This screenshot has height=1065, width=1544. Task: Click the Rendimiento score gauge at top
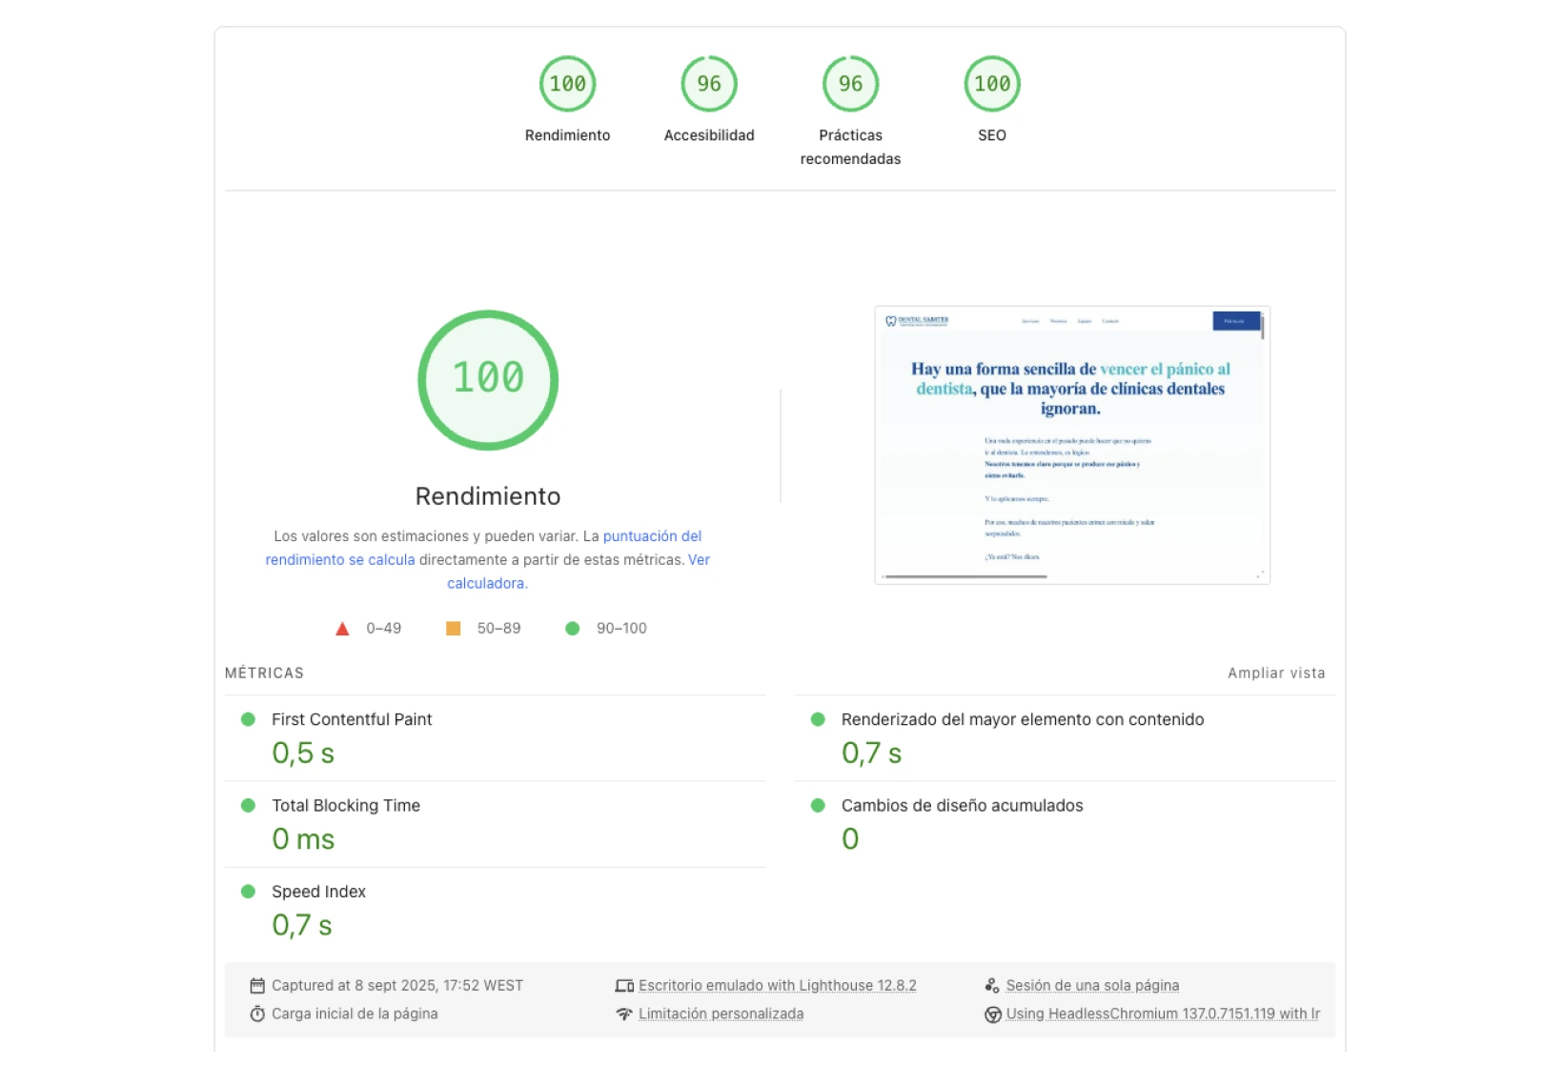point(567,85)
